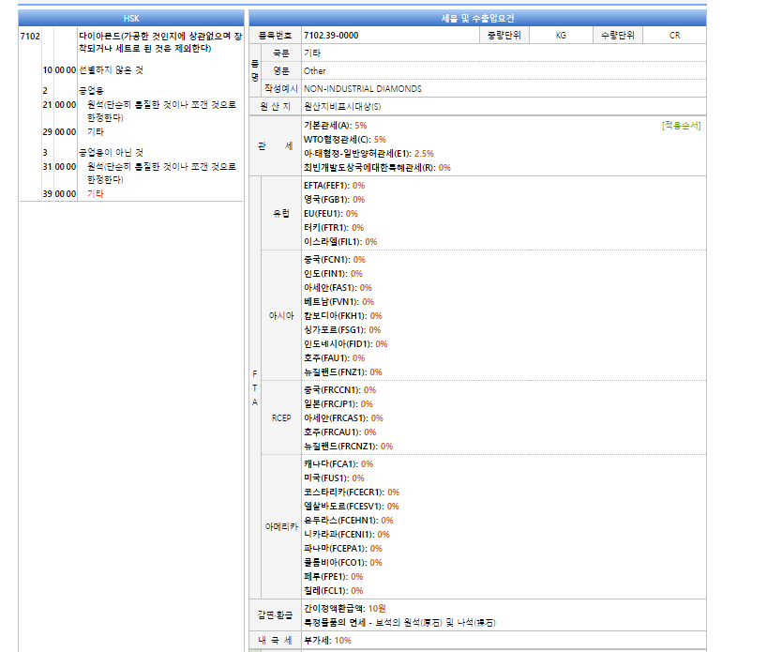Open HSK code 31 00 00 원석 entry
Screen dimensions: 767x652
(155, 167)
